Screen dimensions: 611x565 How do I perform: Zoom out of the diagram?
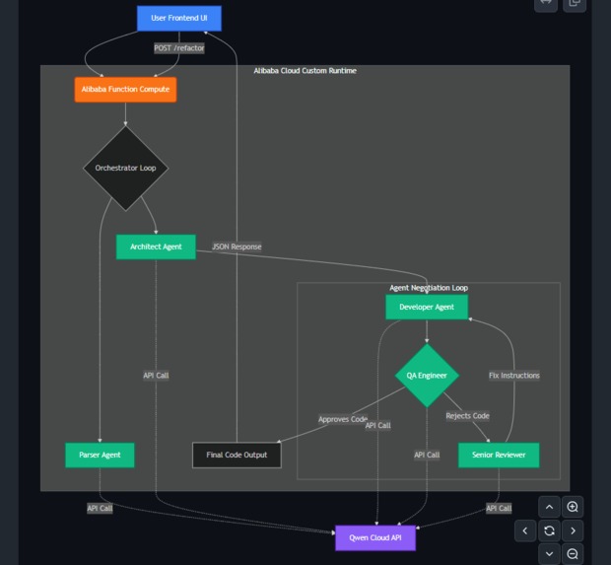coord(573,554)
